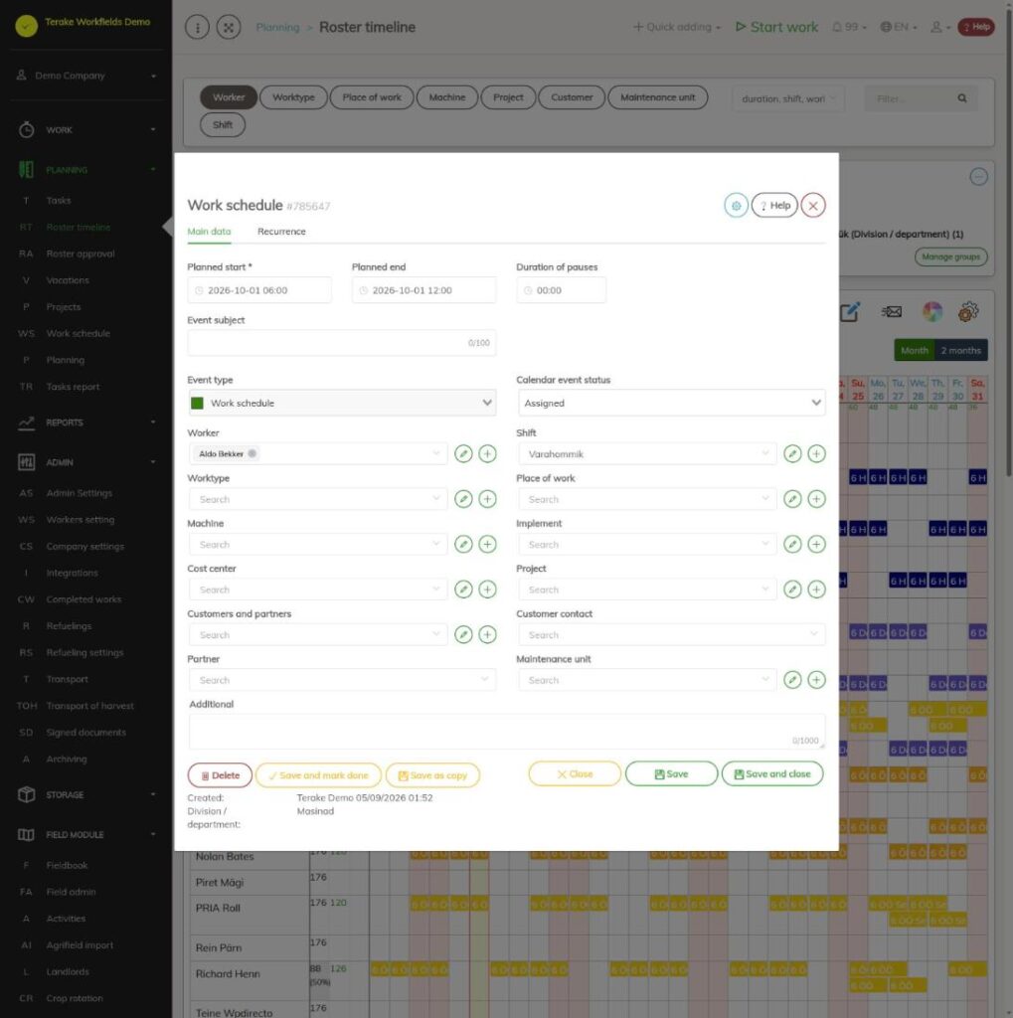Close Work schedule dialog with X icon

coord(813,206)
